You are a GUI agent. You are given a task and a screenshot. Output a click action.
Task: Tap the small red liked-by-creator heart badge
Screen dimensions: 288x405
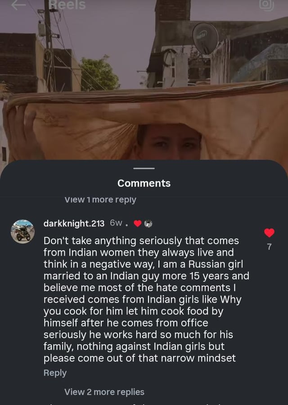(138, 223)
